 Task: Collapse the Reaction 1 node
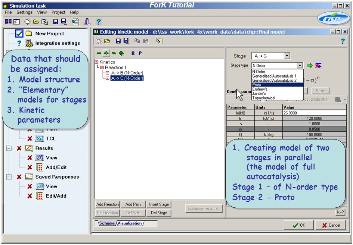point(102,67)
